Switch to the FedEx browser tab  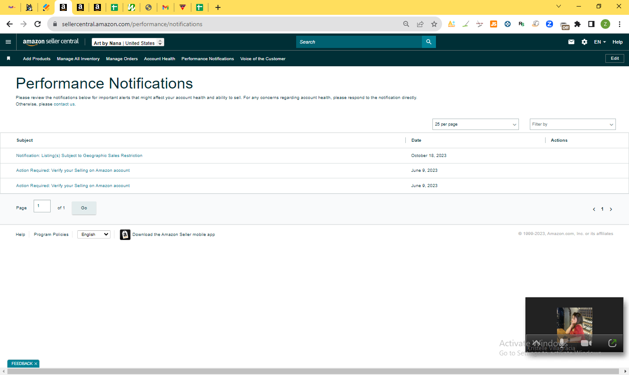tap(12, 7)
